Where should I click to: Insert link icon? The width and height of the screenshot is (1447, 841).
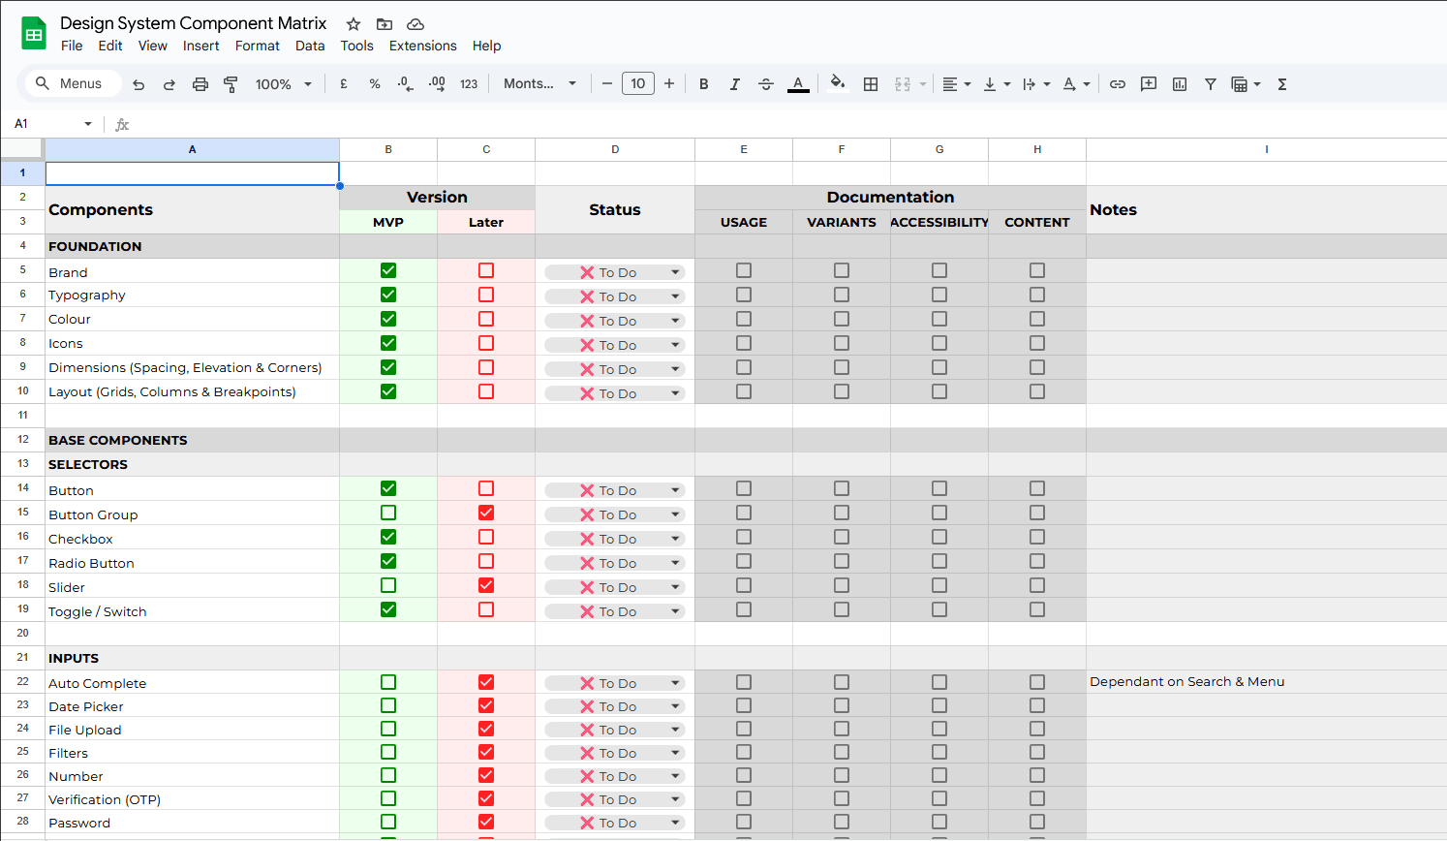pos(1118,84)
